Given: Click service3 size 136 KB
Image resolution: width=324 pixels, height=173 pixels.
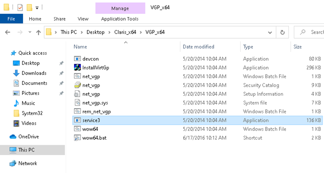Looking at the screenshot, I should coord(314,120).
